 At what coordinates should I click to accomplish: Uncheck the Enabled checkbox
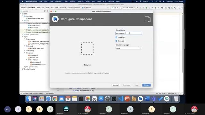pos(116,41)
